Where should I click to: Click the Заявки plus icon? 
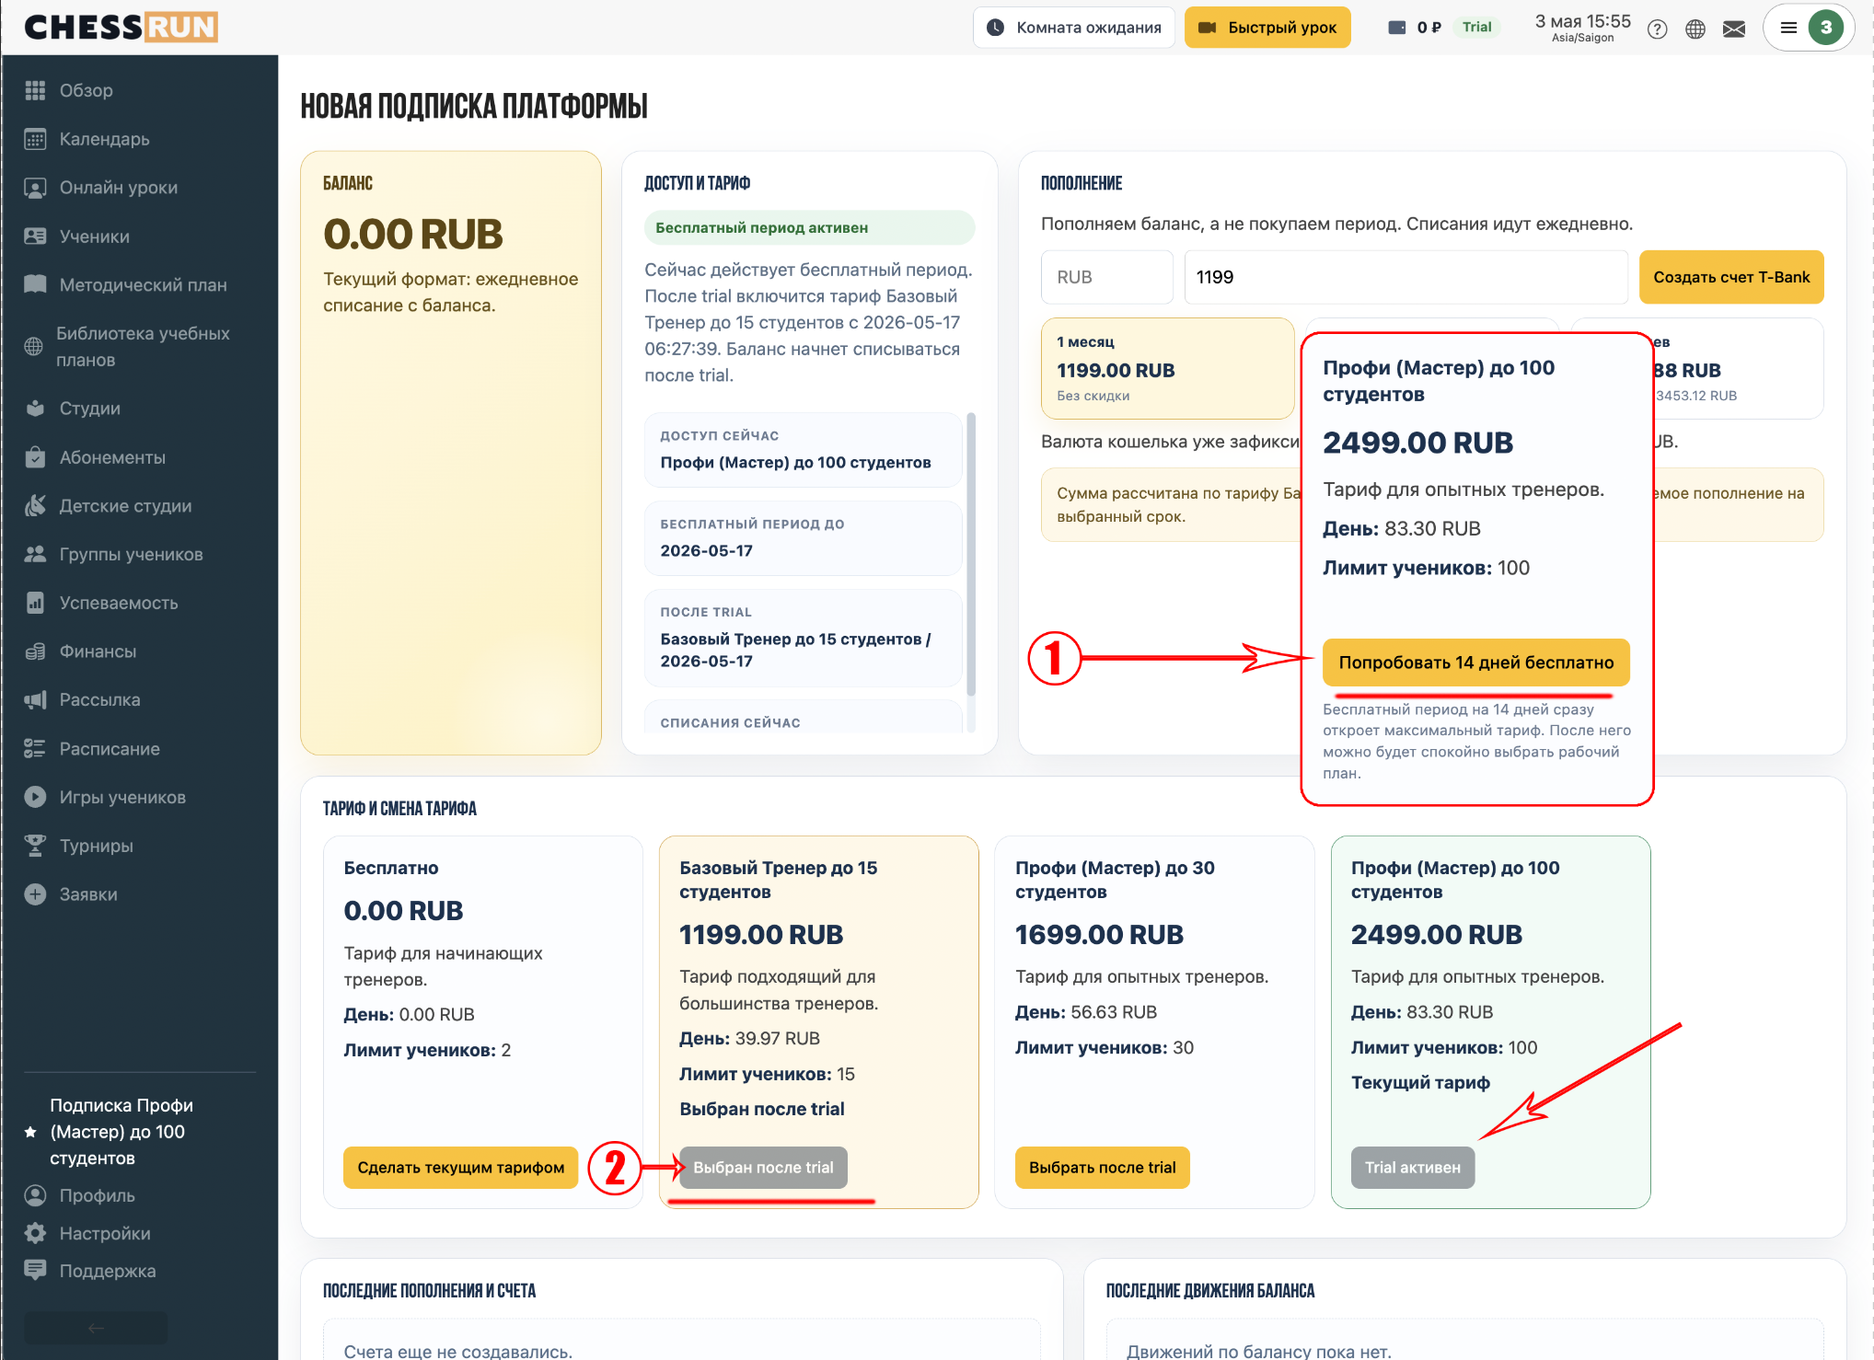point(35,894)
